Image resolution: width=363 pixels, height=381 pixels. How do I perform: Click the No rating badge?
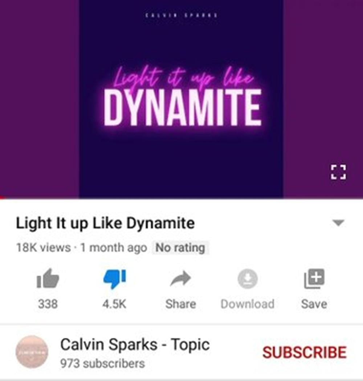tap(180, 248)
